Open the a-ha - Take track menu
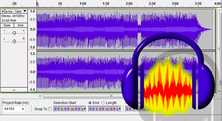 click(x=25, y=11)
